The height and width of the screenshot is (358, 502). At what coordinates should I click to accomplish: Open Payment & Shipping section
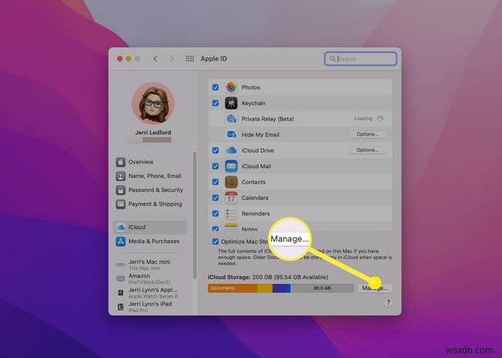[x=149, y=204]
